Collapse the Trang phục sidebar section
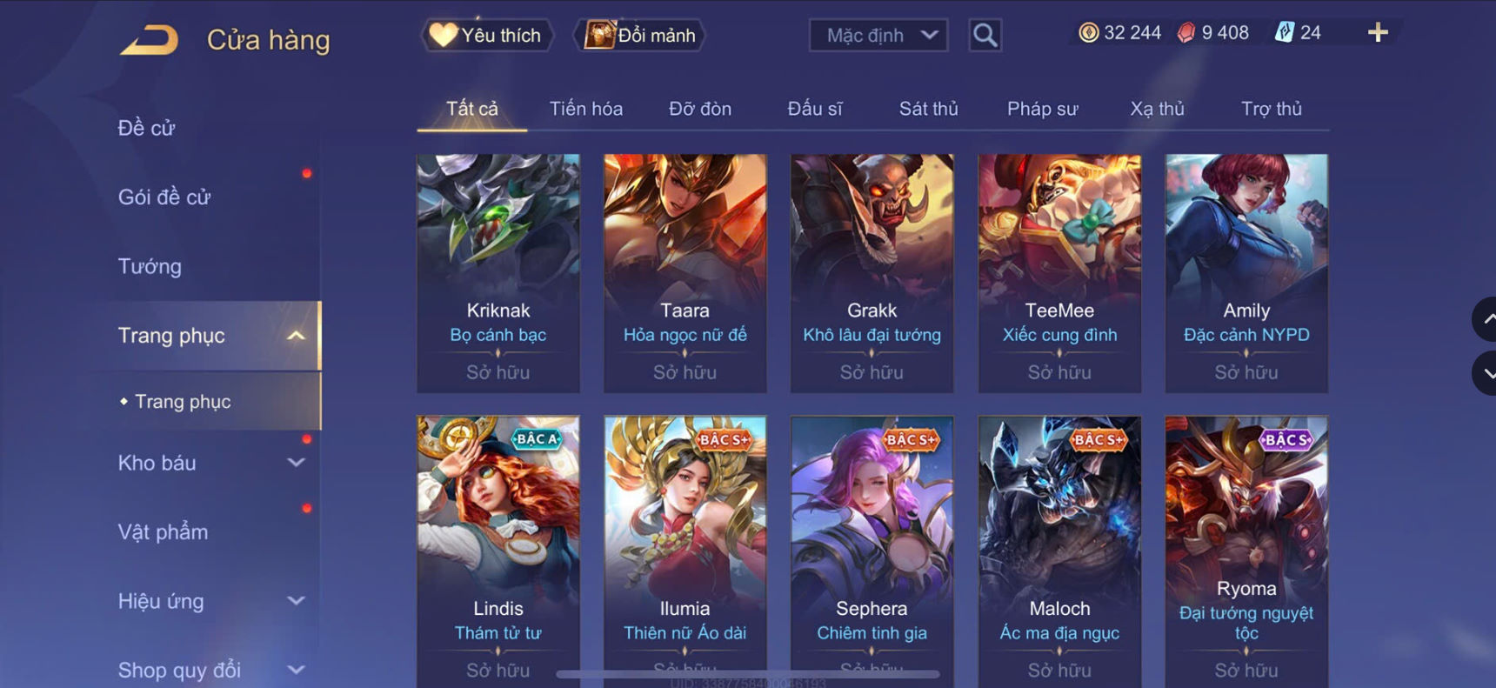The image size is (1496, 688). point(296,336)
